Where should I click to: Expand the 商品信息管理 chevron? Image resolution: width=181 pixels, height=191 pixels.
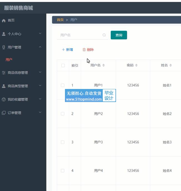tap(40, 72)
